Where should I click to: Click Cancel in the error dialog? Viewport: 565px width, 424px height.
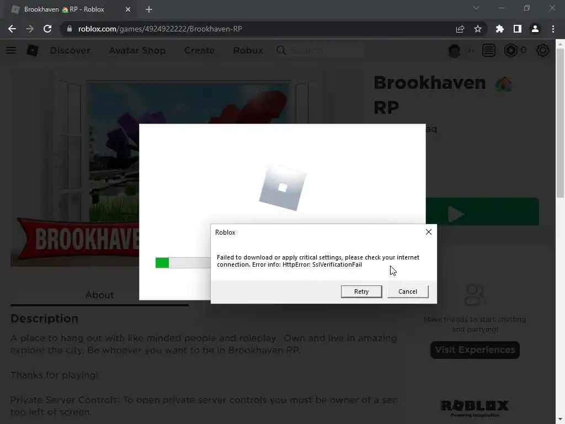coord(408,291)
